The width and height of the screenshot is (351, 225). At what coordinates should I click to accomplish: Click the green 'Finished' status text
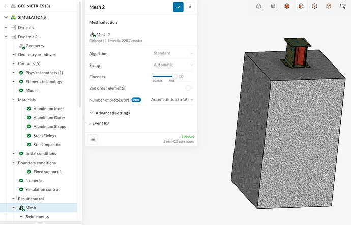pos(188,137)
